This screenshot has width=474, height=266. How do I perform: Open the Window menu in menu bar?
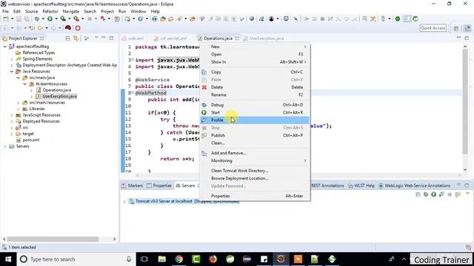tap(138, 12)
